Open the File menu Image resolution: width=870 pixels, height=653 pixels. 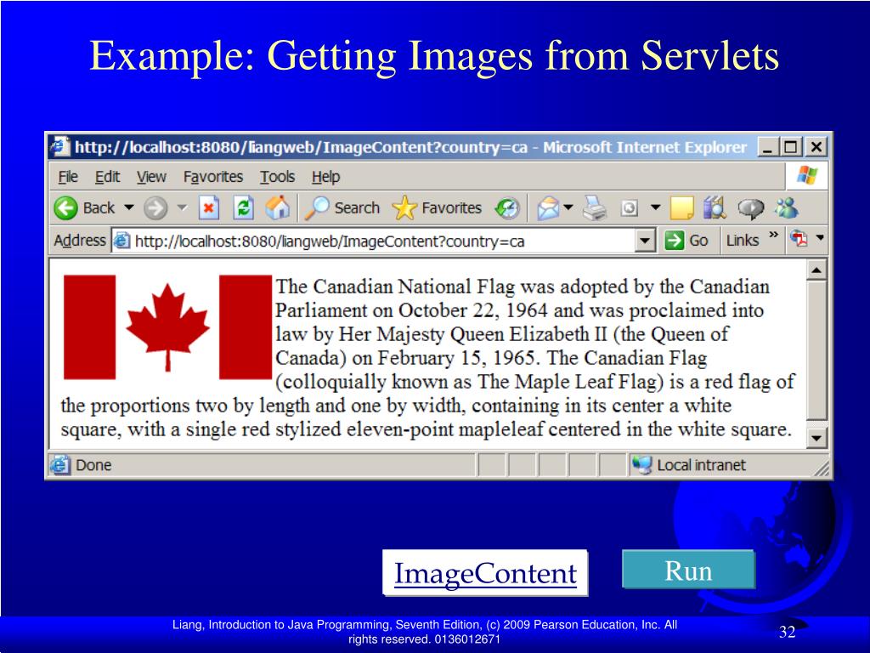point(68,177)
